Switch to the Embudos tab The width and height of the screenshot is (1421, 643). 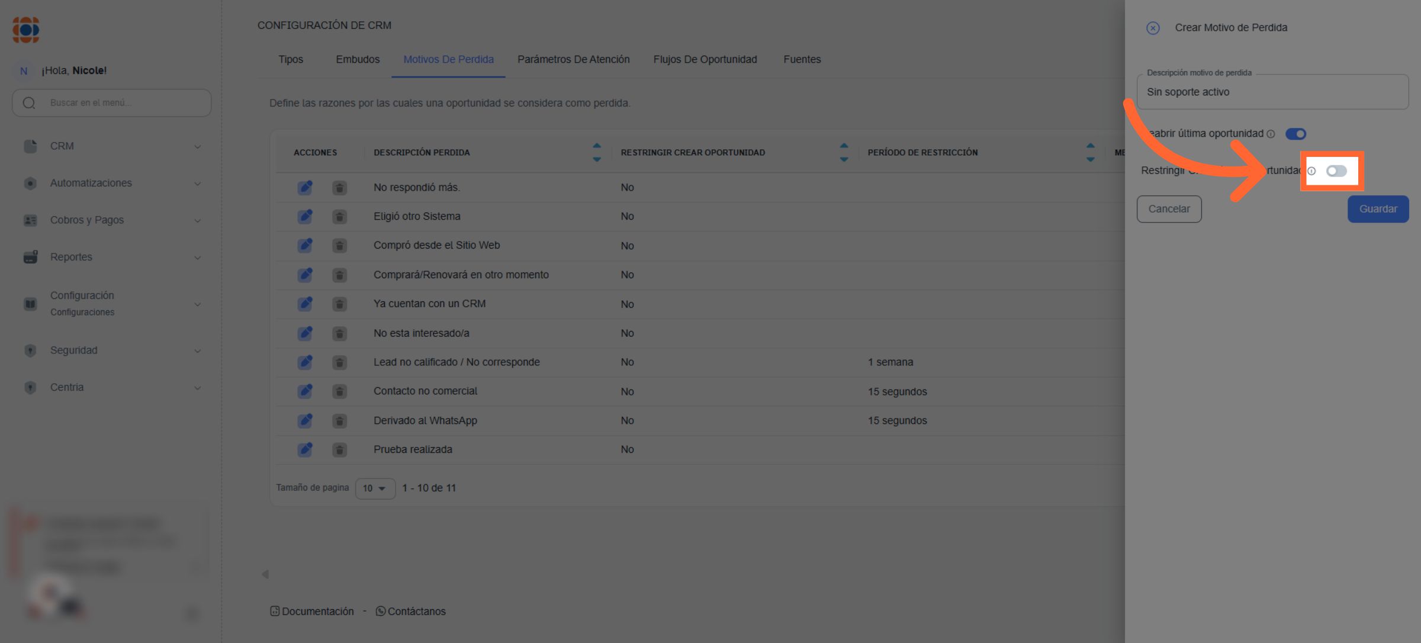(358, 59)
